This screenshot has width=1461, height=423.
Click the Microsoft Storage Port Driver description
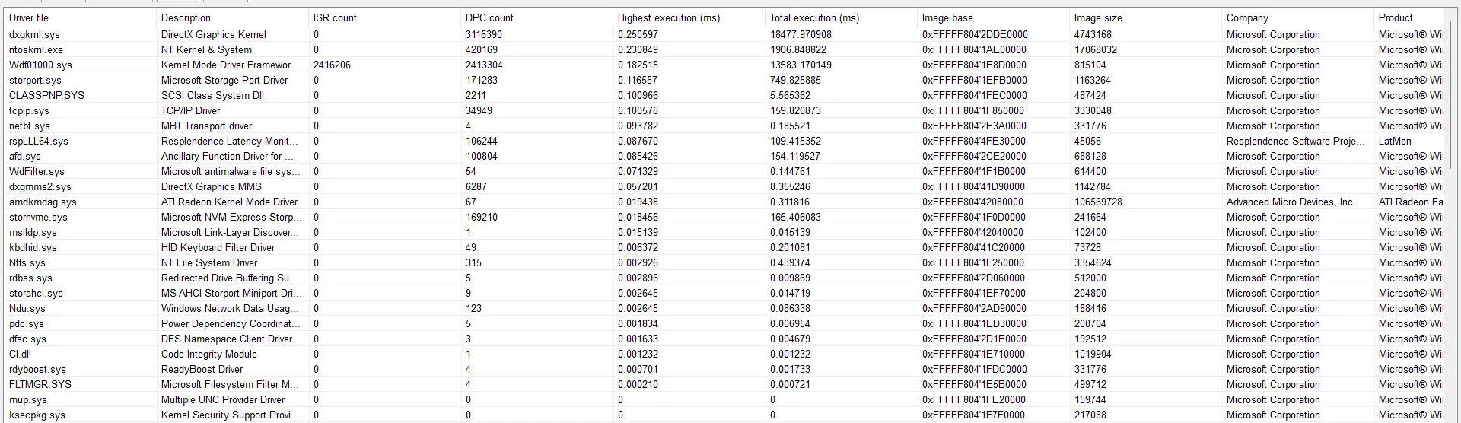coord(224,80)
